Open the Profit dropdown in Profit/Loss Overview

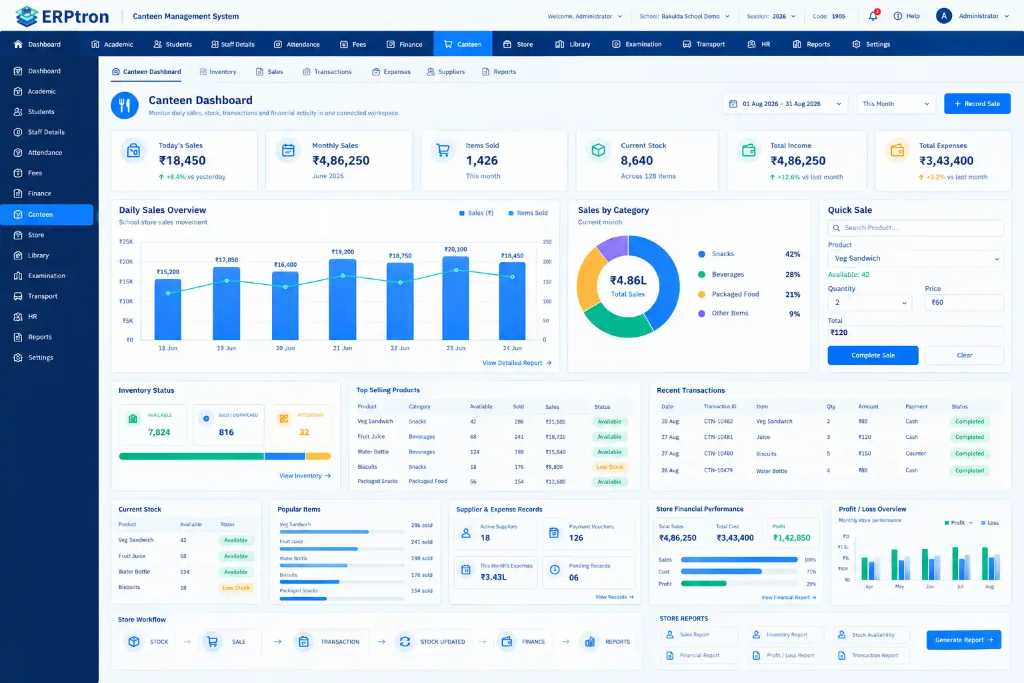point(959,523)
